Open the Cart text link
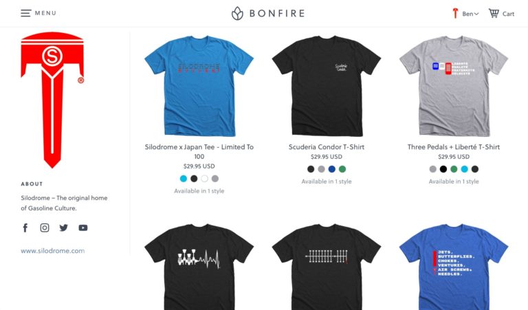The width and height of the screenshot is (528, 310). [508, 14]
